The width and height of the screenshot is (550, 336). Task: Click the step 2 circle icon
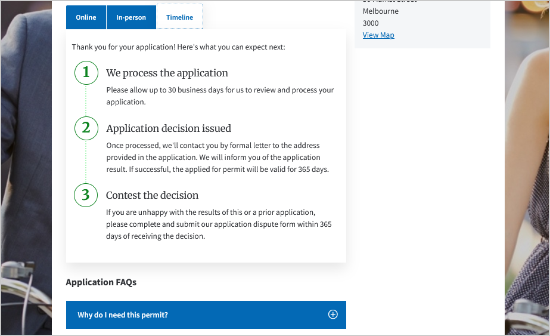point(86,128)
